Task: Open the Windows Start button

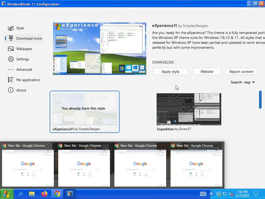Action: coord(6,194)
